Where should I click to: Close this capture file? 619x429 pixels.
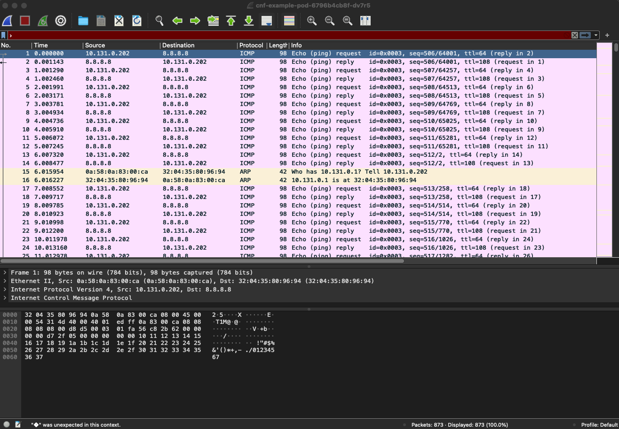click(x=119, y=21)
